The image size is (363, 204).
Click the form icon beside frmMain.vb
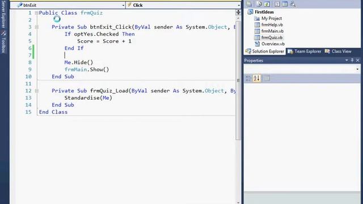257,31
